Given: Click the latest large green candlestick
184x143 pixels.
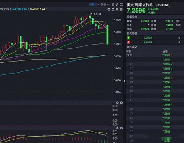Looking at the screenshot, I should pos(107,35).
